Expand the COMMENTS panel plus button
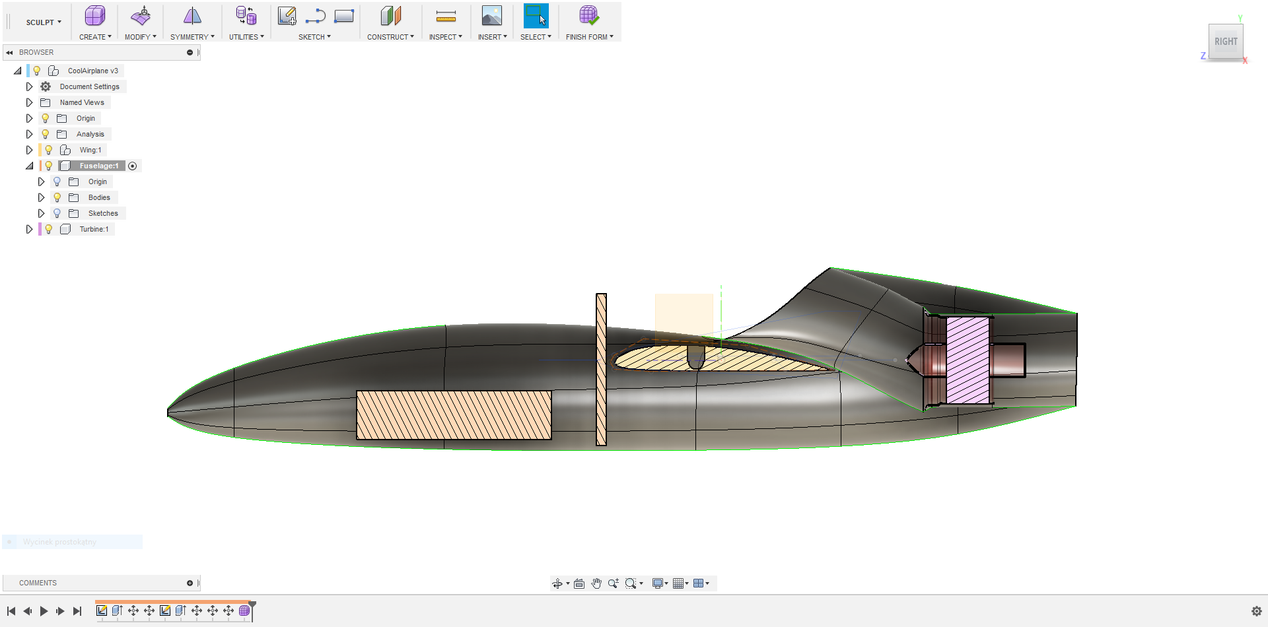The height and width of the screenshot is (627, 1268). [190, 583]
